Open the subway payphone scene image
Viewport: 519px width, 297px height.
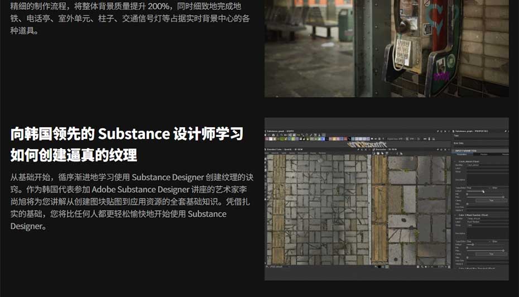[x=387, y=49]
